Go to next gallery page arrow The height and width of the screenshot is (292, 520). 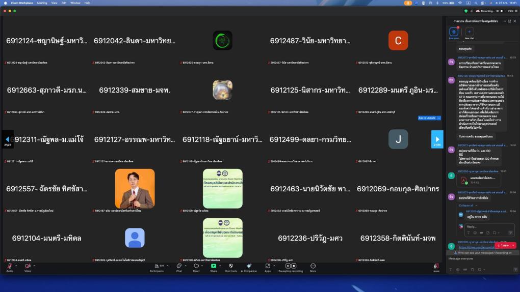[437, 139]
